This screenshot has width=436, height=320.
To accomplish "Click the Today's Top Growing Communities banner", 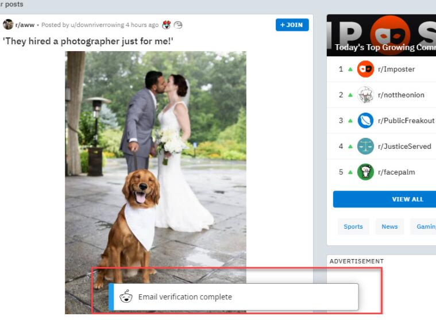I will click(381, 36).
